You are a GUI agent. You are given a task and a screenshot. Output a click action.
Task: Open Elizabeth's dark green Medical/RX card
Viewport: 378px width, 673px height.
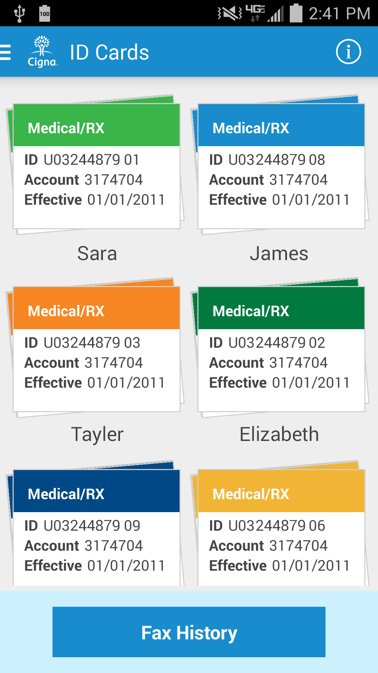(x=281, y=349)
